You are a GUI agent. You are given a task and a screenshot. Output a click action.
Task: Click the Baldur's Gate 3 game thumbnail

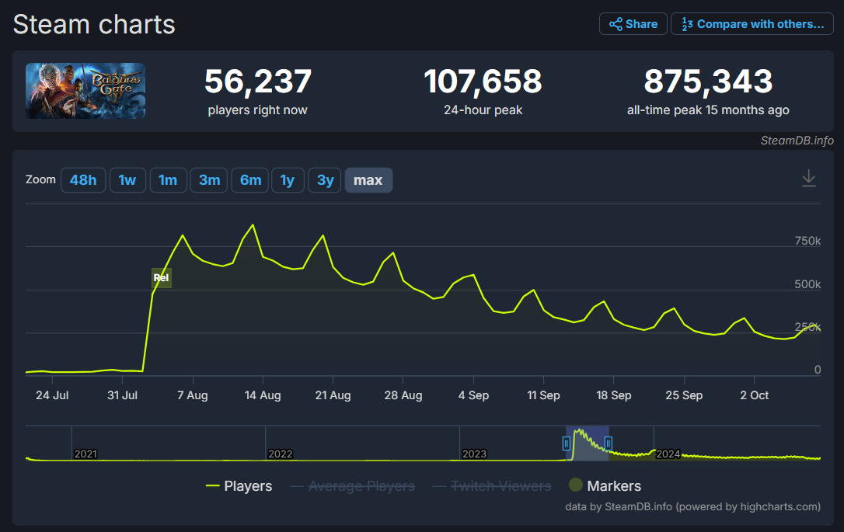[x=85, y=91]
